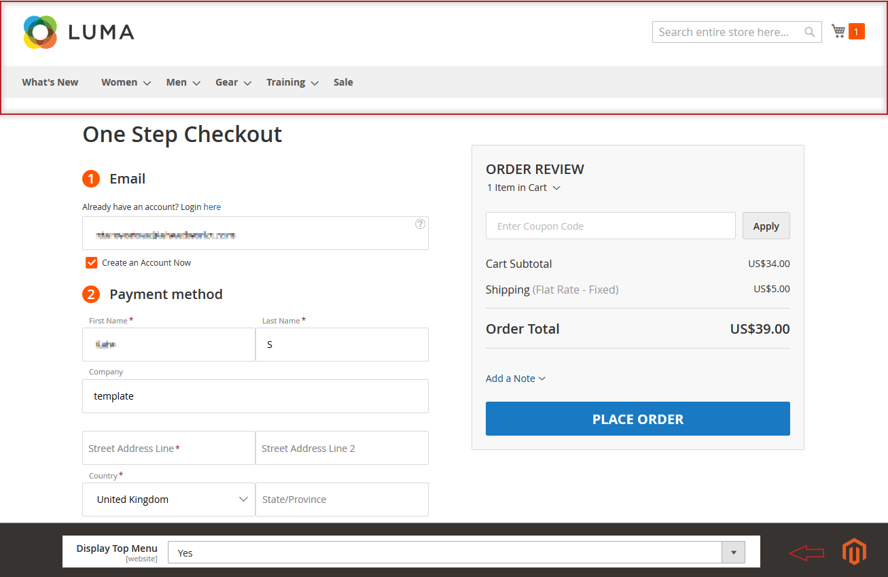The image size is (888, 577).
Task: Open the Luma logo home link
Action: tap(79, 32)
